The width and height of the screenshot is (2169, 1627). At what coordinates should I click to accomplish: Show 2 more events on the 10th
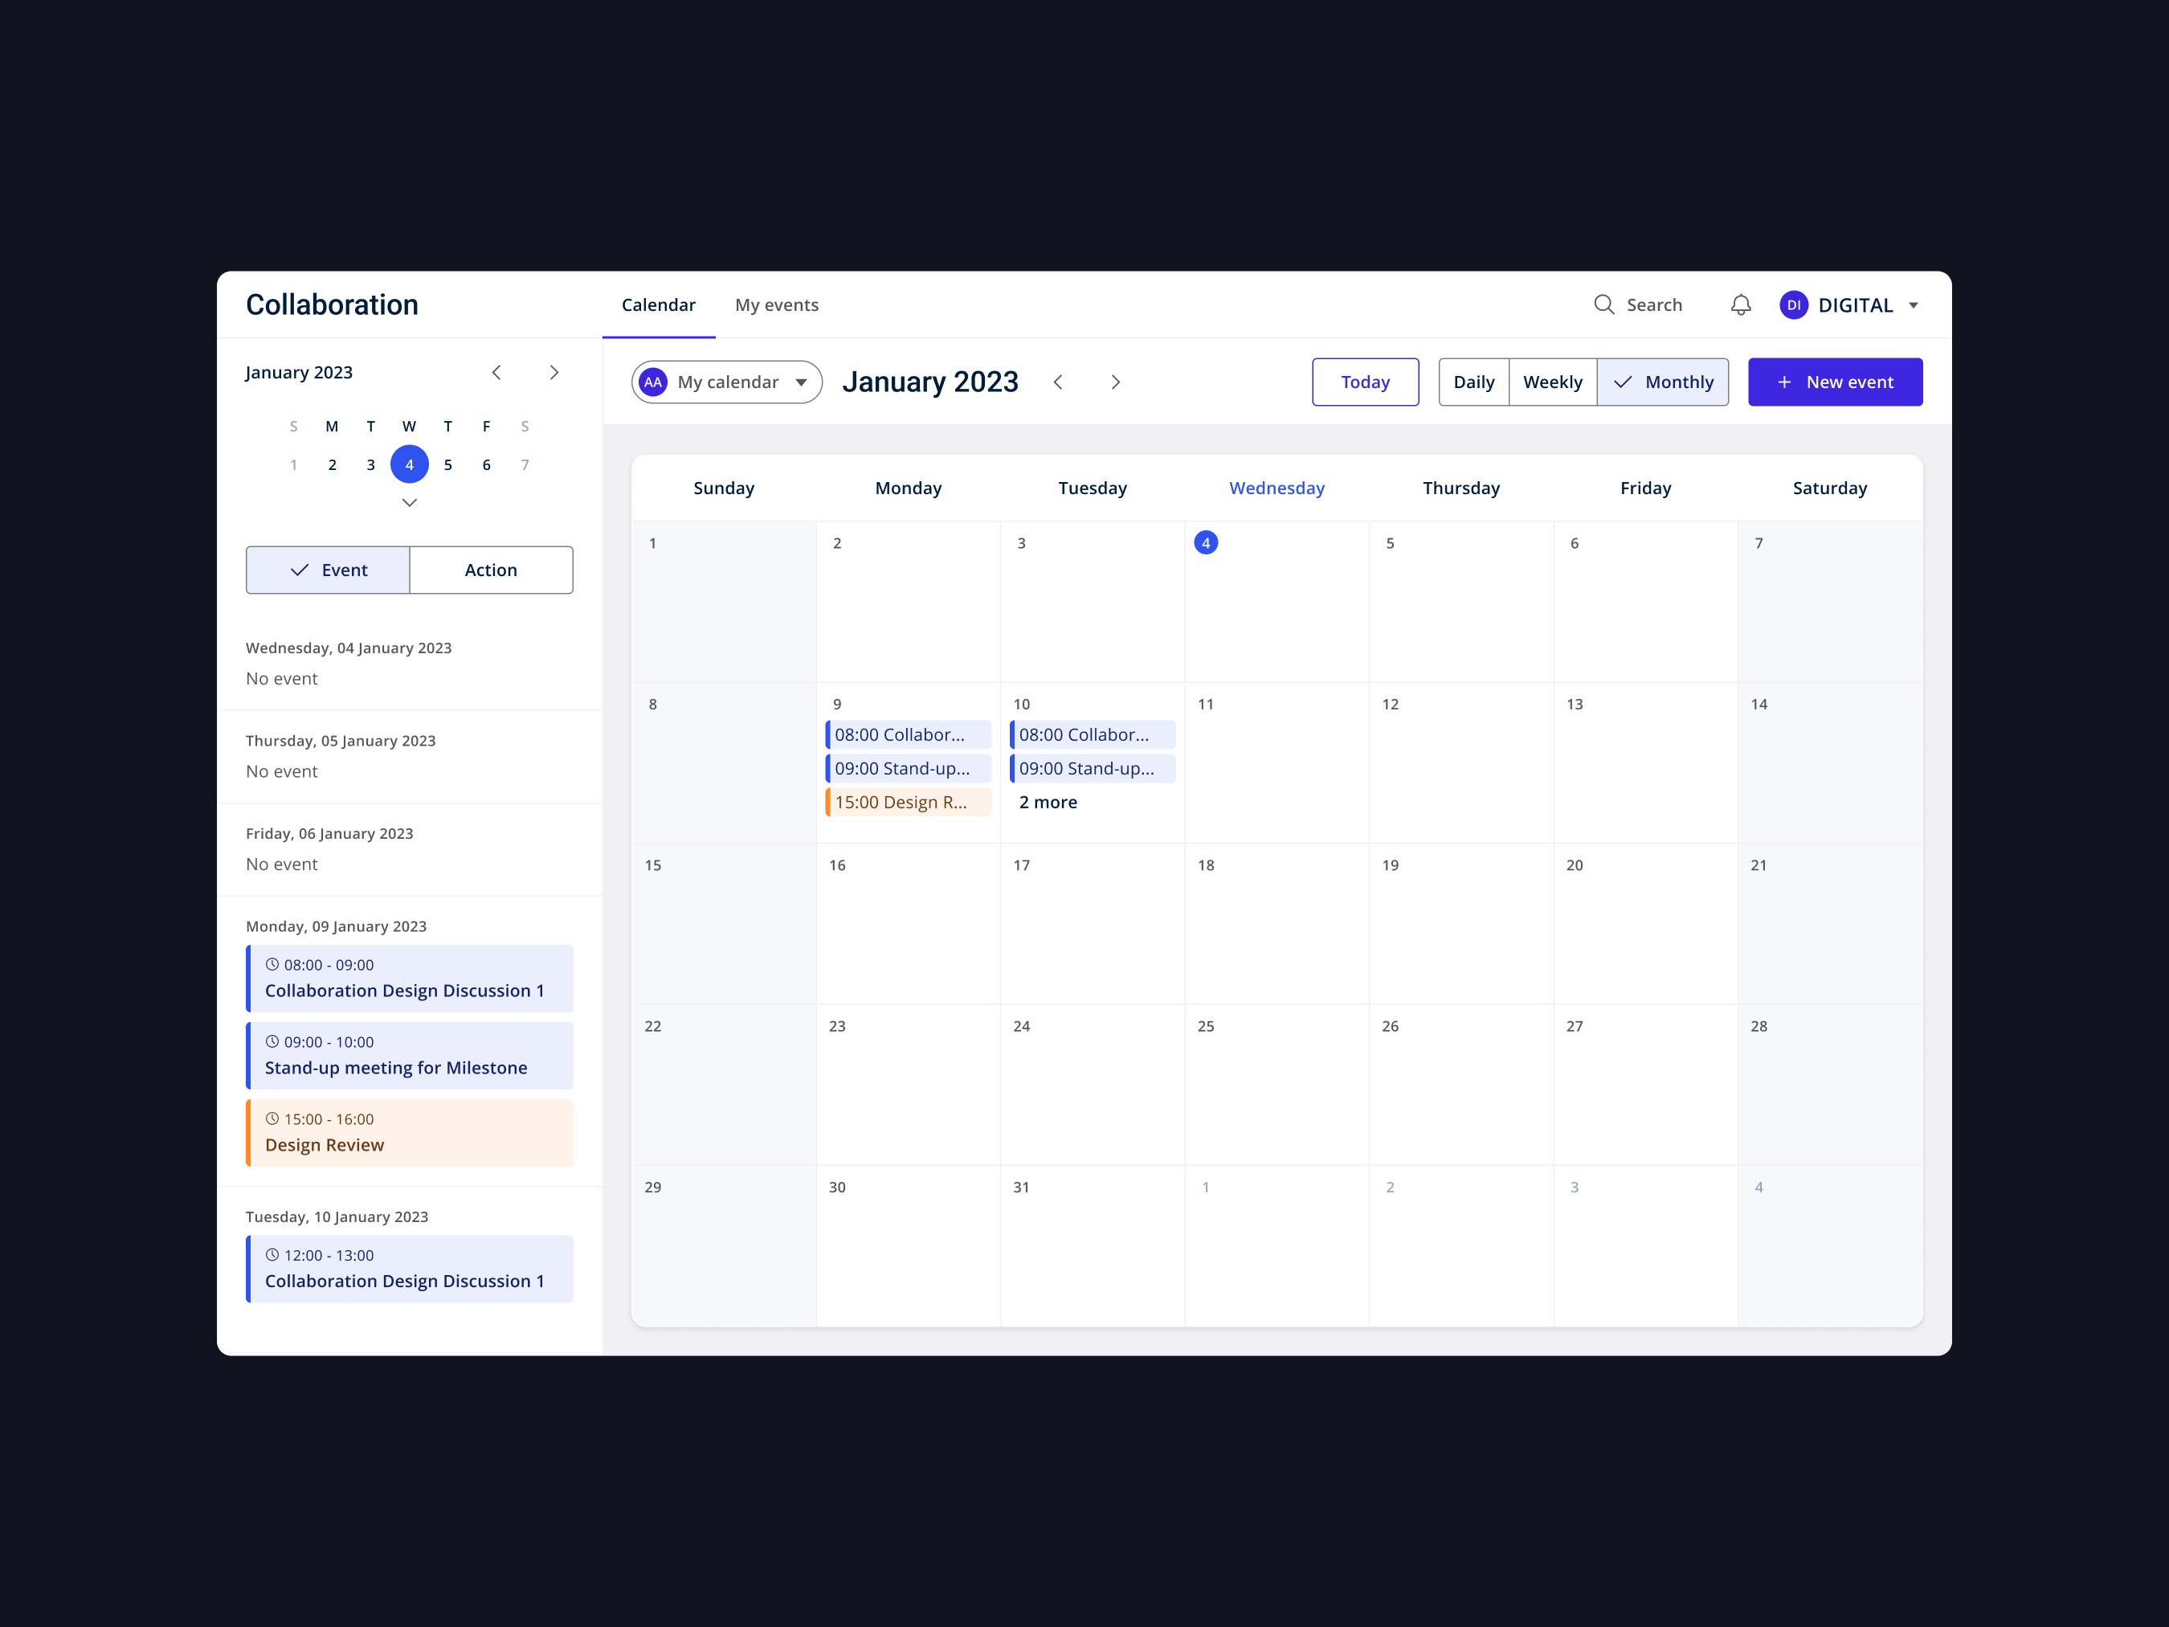[1048, 802]
